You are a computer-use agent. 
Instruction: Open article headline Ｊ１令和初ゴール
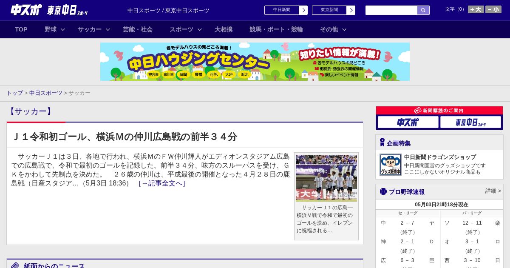pos(125,137)
